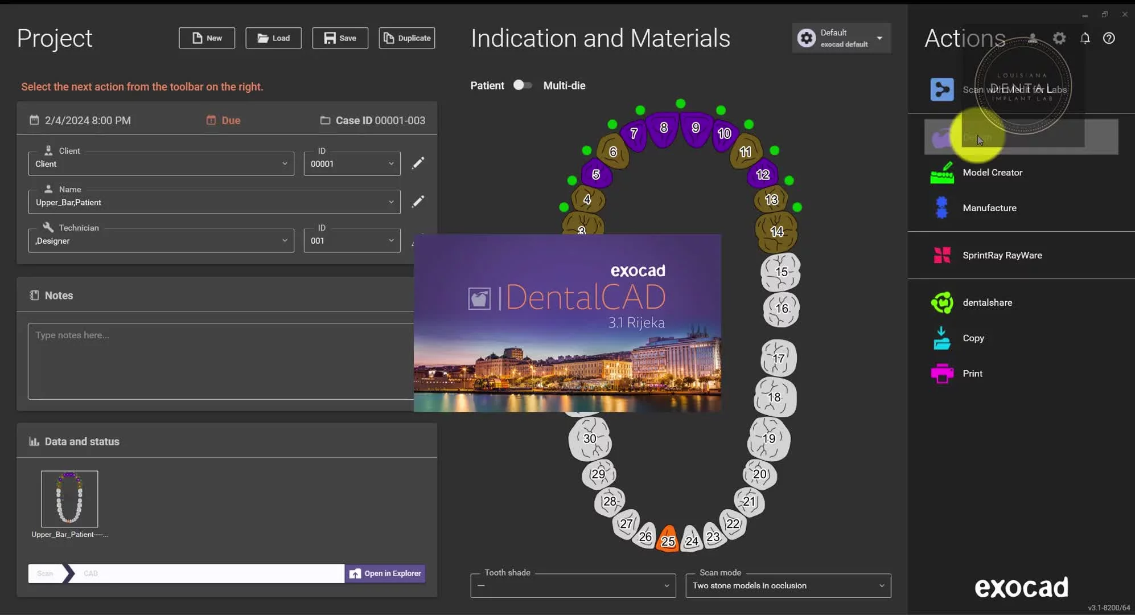
Task: Click the Scan step in workflow bar
Action: [46, 573]
